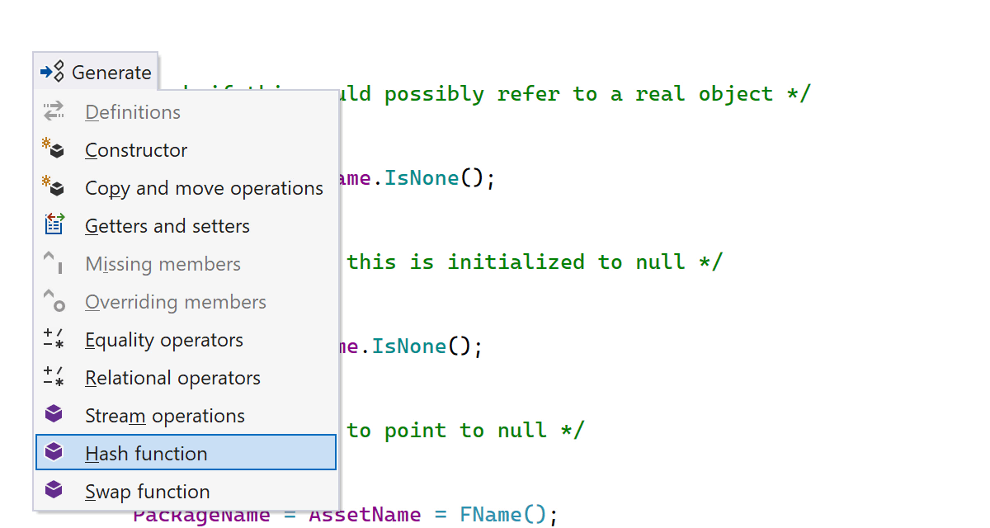
Task: Click the Stream operations cube icon
Action: point(54,415)
